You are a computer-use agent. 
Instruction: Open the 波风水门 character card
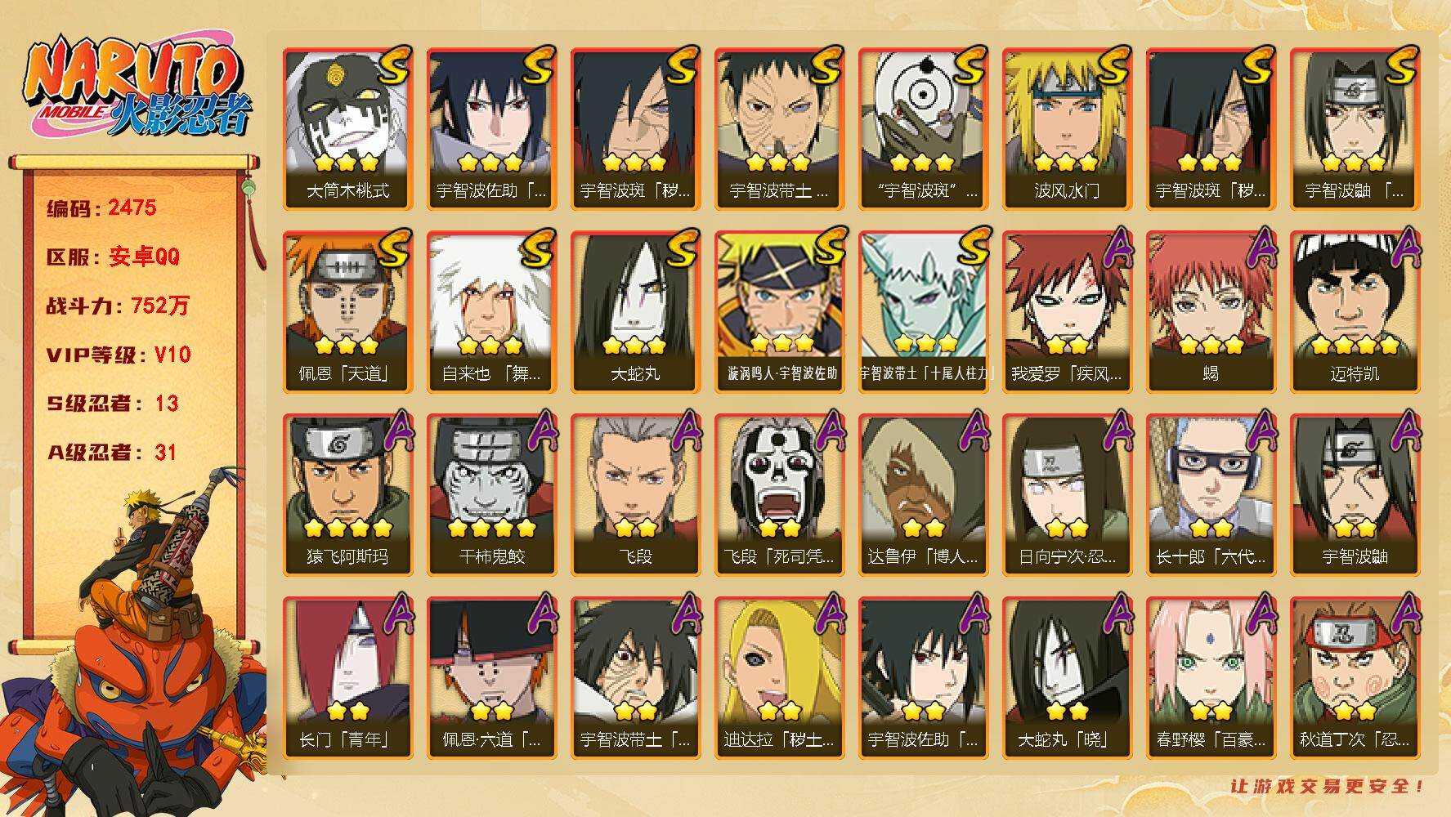coord(1068,129)
